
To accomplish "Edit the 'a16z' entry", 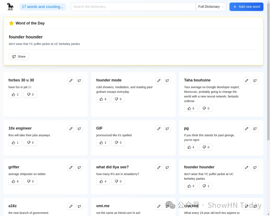I will tap(71, 206).
